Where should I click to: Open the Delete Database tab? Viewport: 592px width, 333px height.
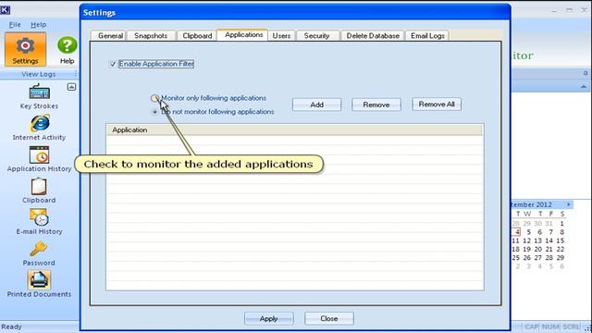[x=373, y=35]
